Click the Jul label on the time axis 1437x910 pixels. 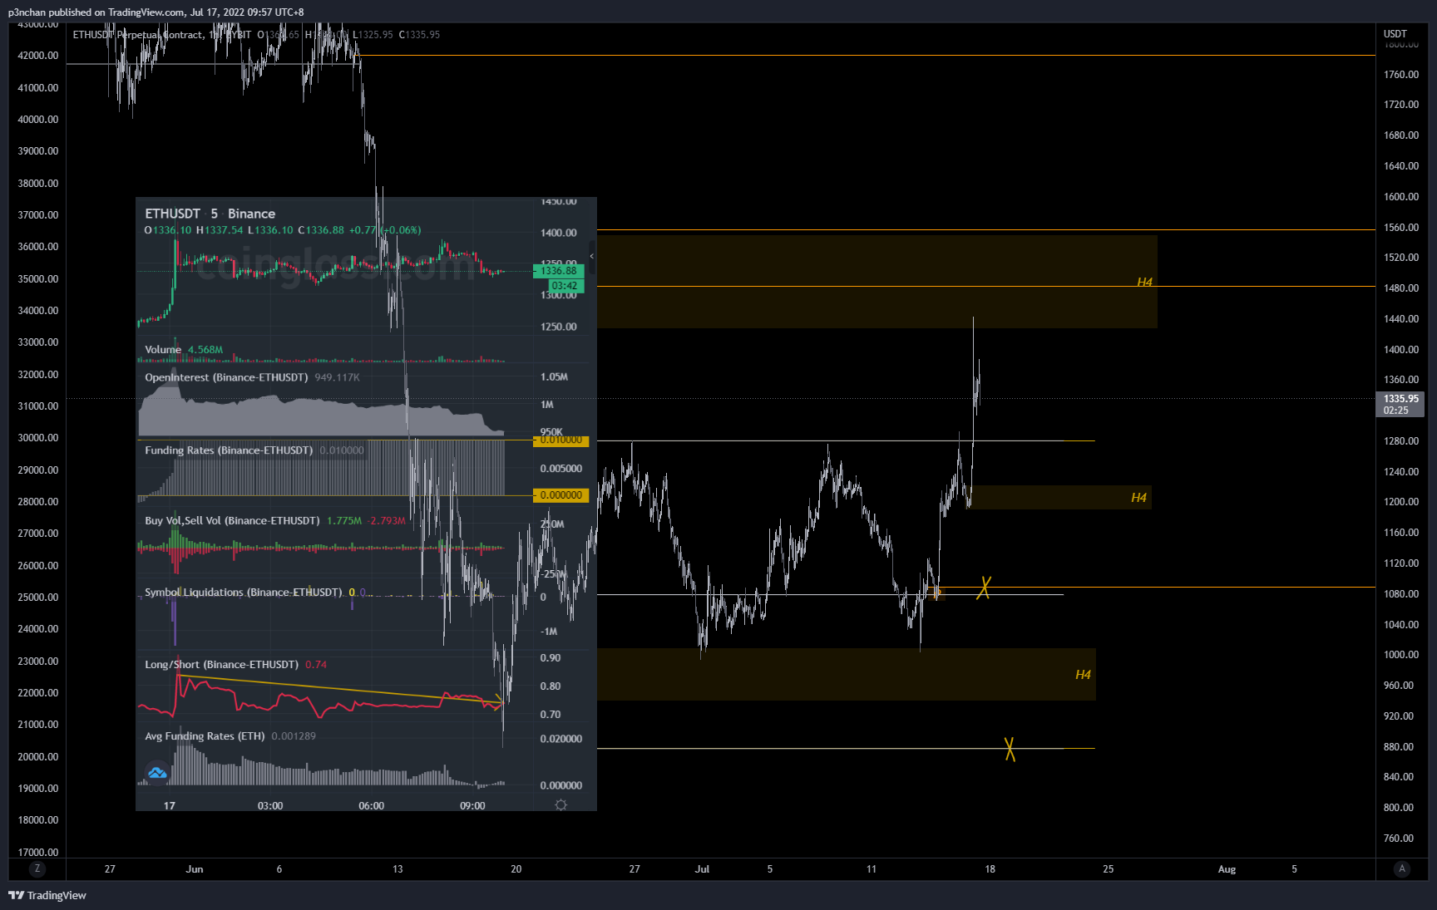click(703, 869)
